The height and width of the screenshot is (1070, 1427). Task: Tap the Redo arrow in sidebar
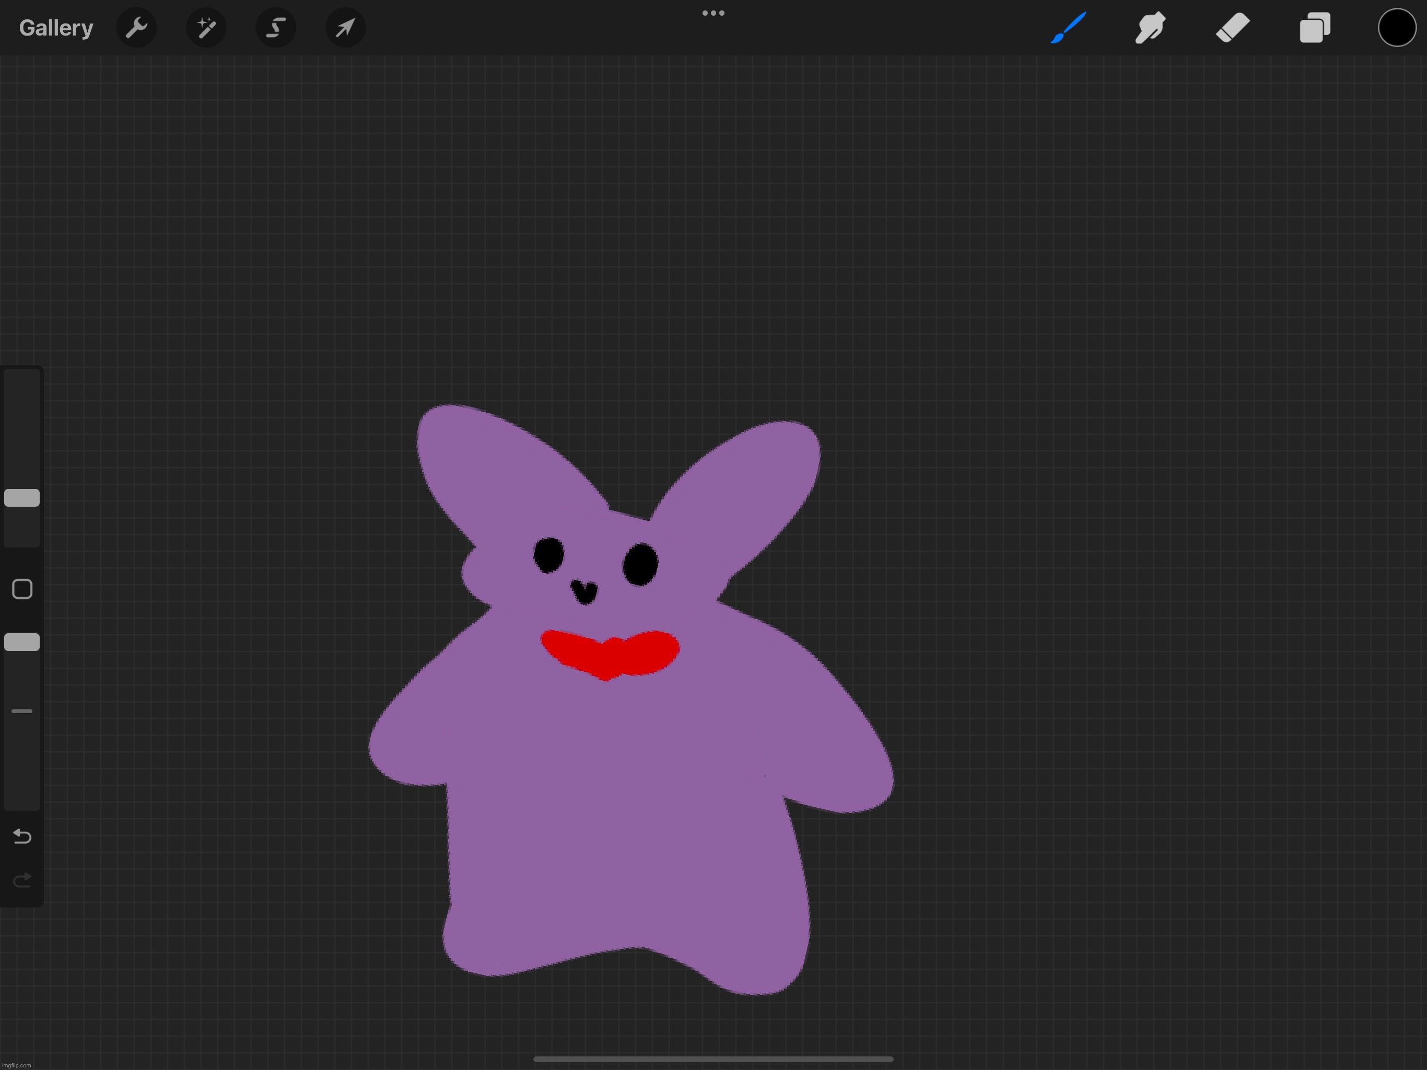point(22,879)
